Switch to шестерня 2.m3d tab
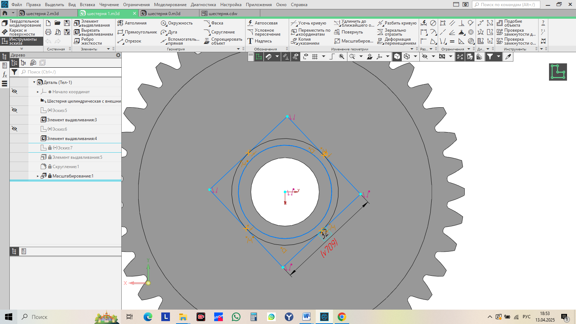This screenshot has width=576, height=324. click(47, 13)
